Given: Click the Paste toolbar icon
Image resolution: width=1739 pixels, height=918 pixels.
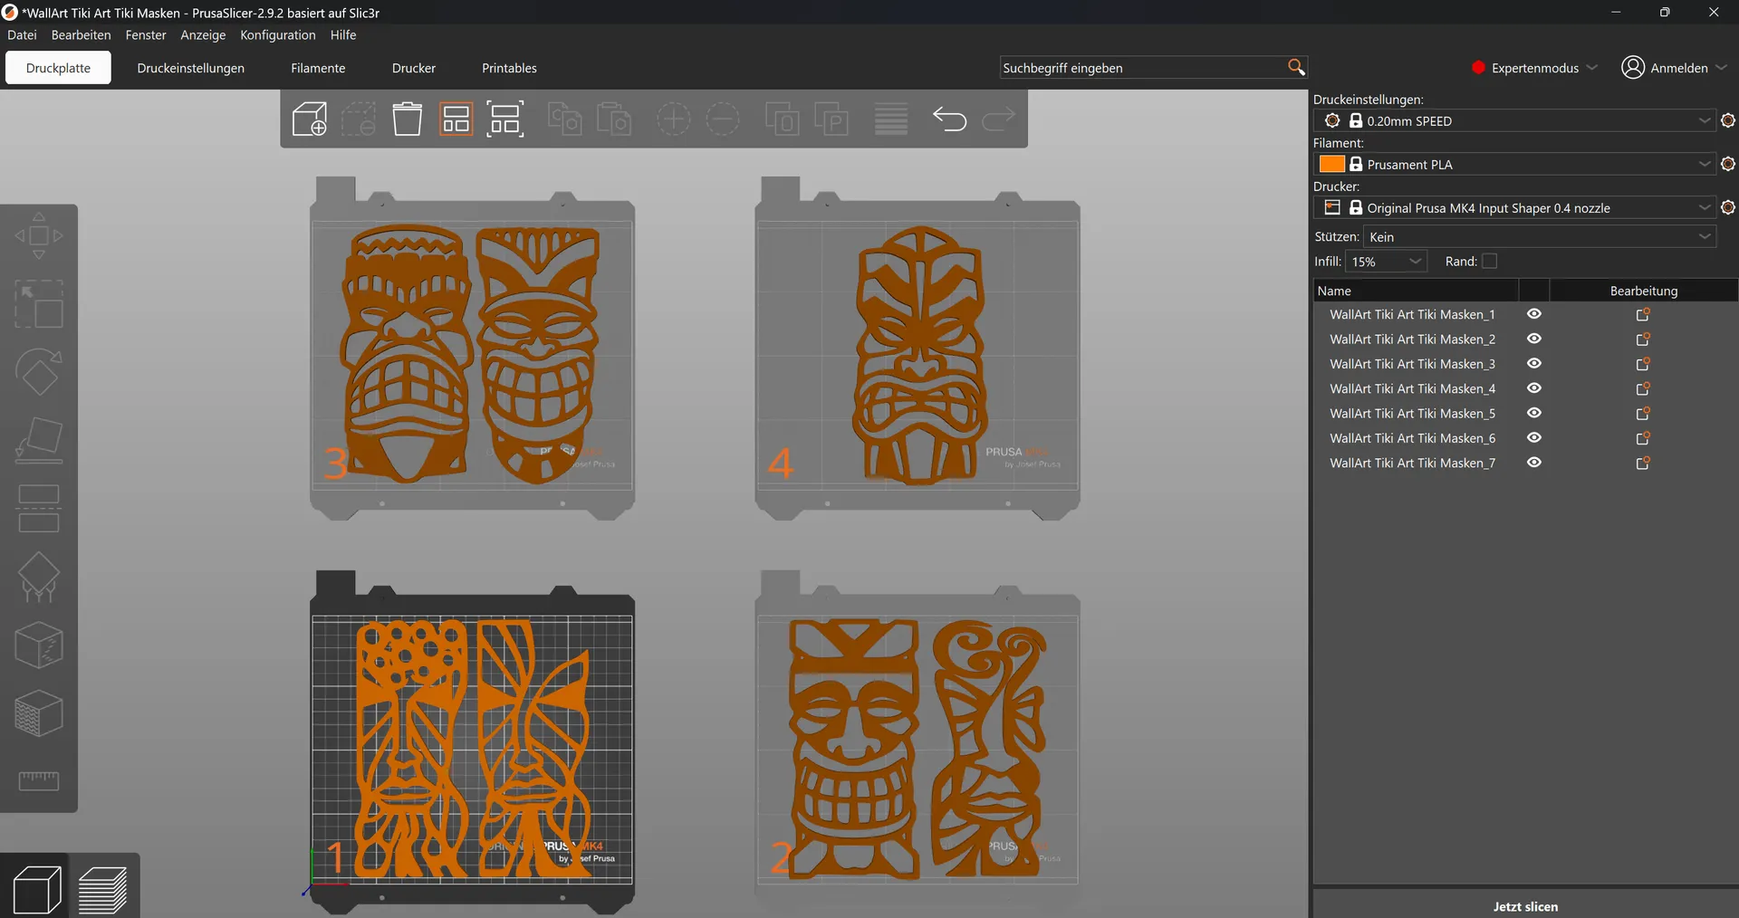Looking at the screenshot, I should [614, 119].
